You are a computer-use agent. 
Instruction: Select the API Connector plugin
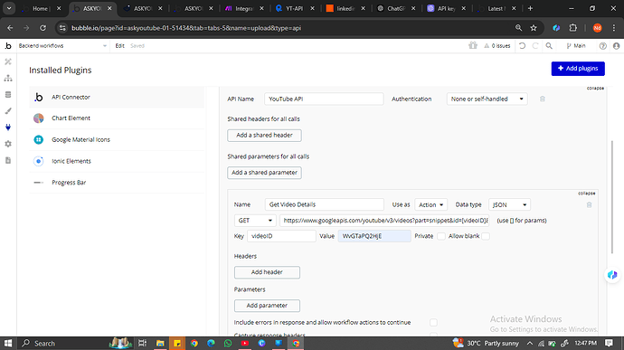click(117, 97)
